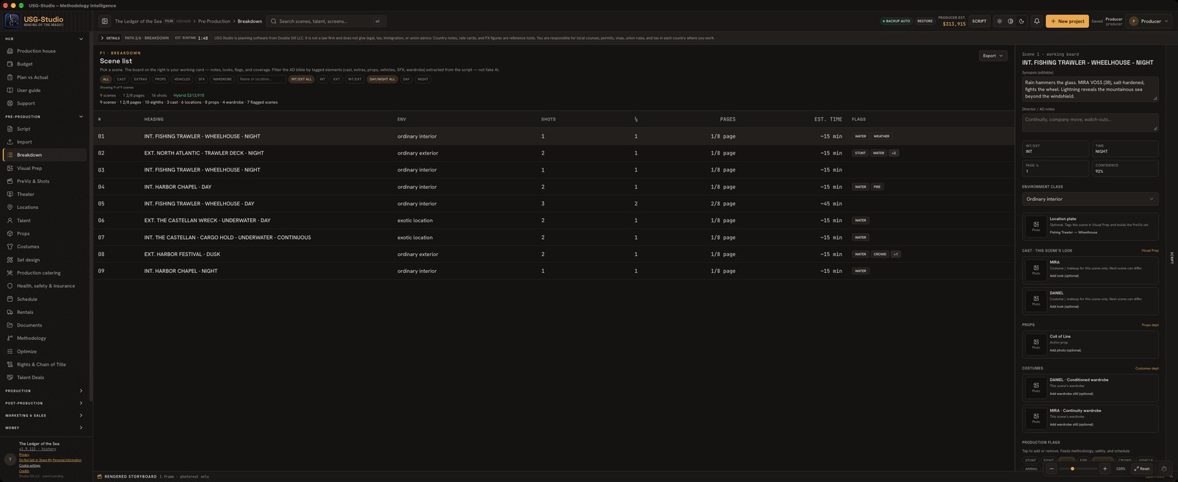Expand the POST-PRODUCTION sidebar section

point(80,403)
